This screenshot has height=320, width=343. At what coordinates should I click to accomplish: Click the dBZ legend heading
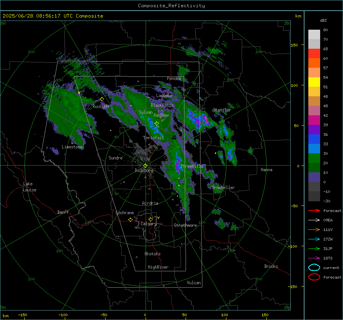click(x=323, y=20)
